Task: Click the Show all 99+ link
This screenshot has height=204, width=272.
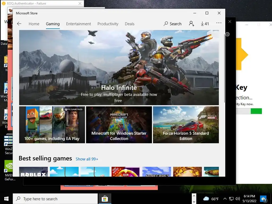Action: click(87, 159)
